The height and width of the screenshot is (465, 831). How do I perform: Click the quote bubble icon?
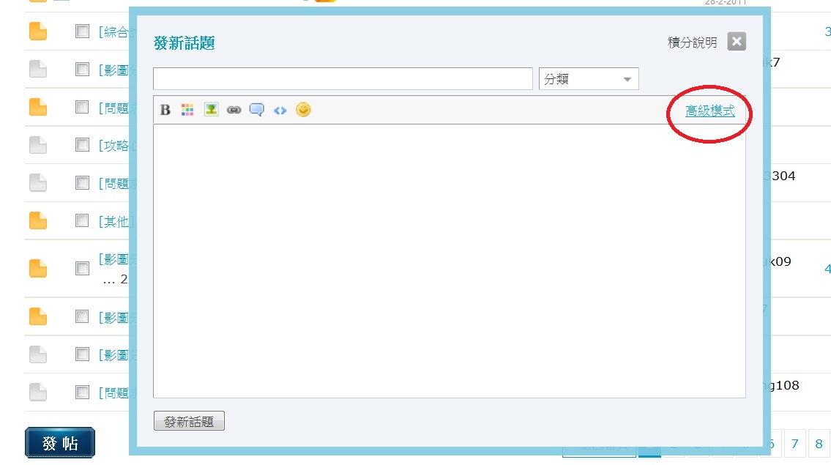click(256, 110)
